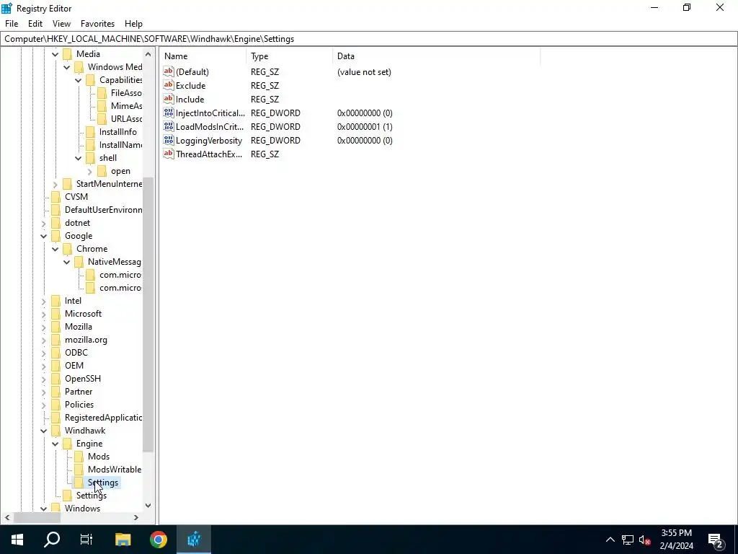Select the Include string value icon
This screenshot has height=554, width=738.
(x=169, y=99)
